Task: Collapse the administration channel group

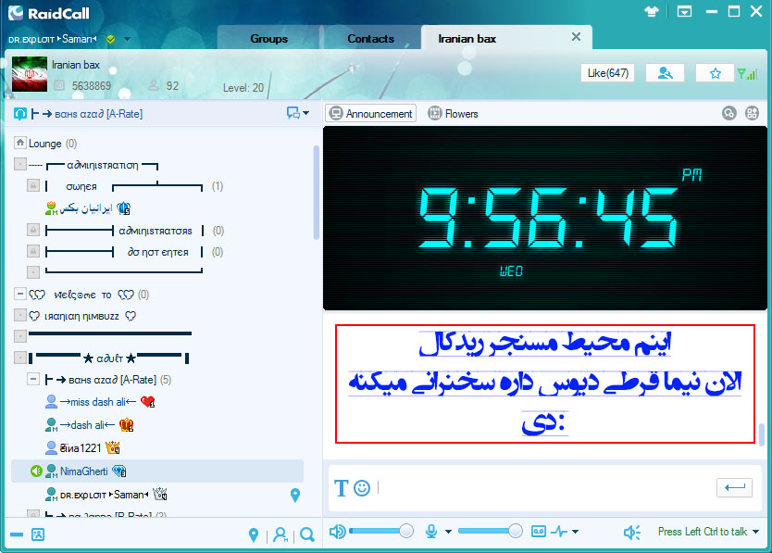Action: click(19, 164)
